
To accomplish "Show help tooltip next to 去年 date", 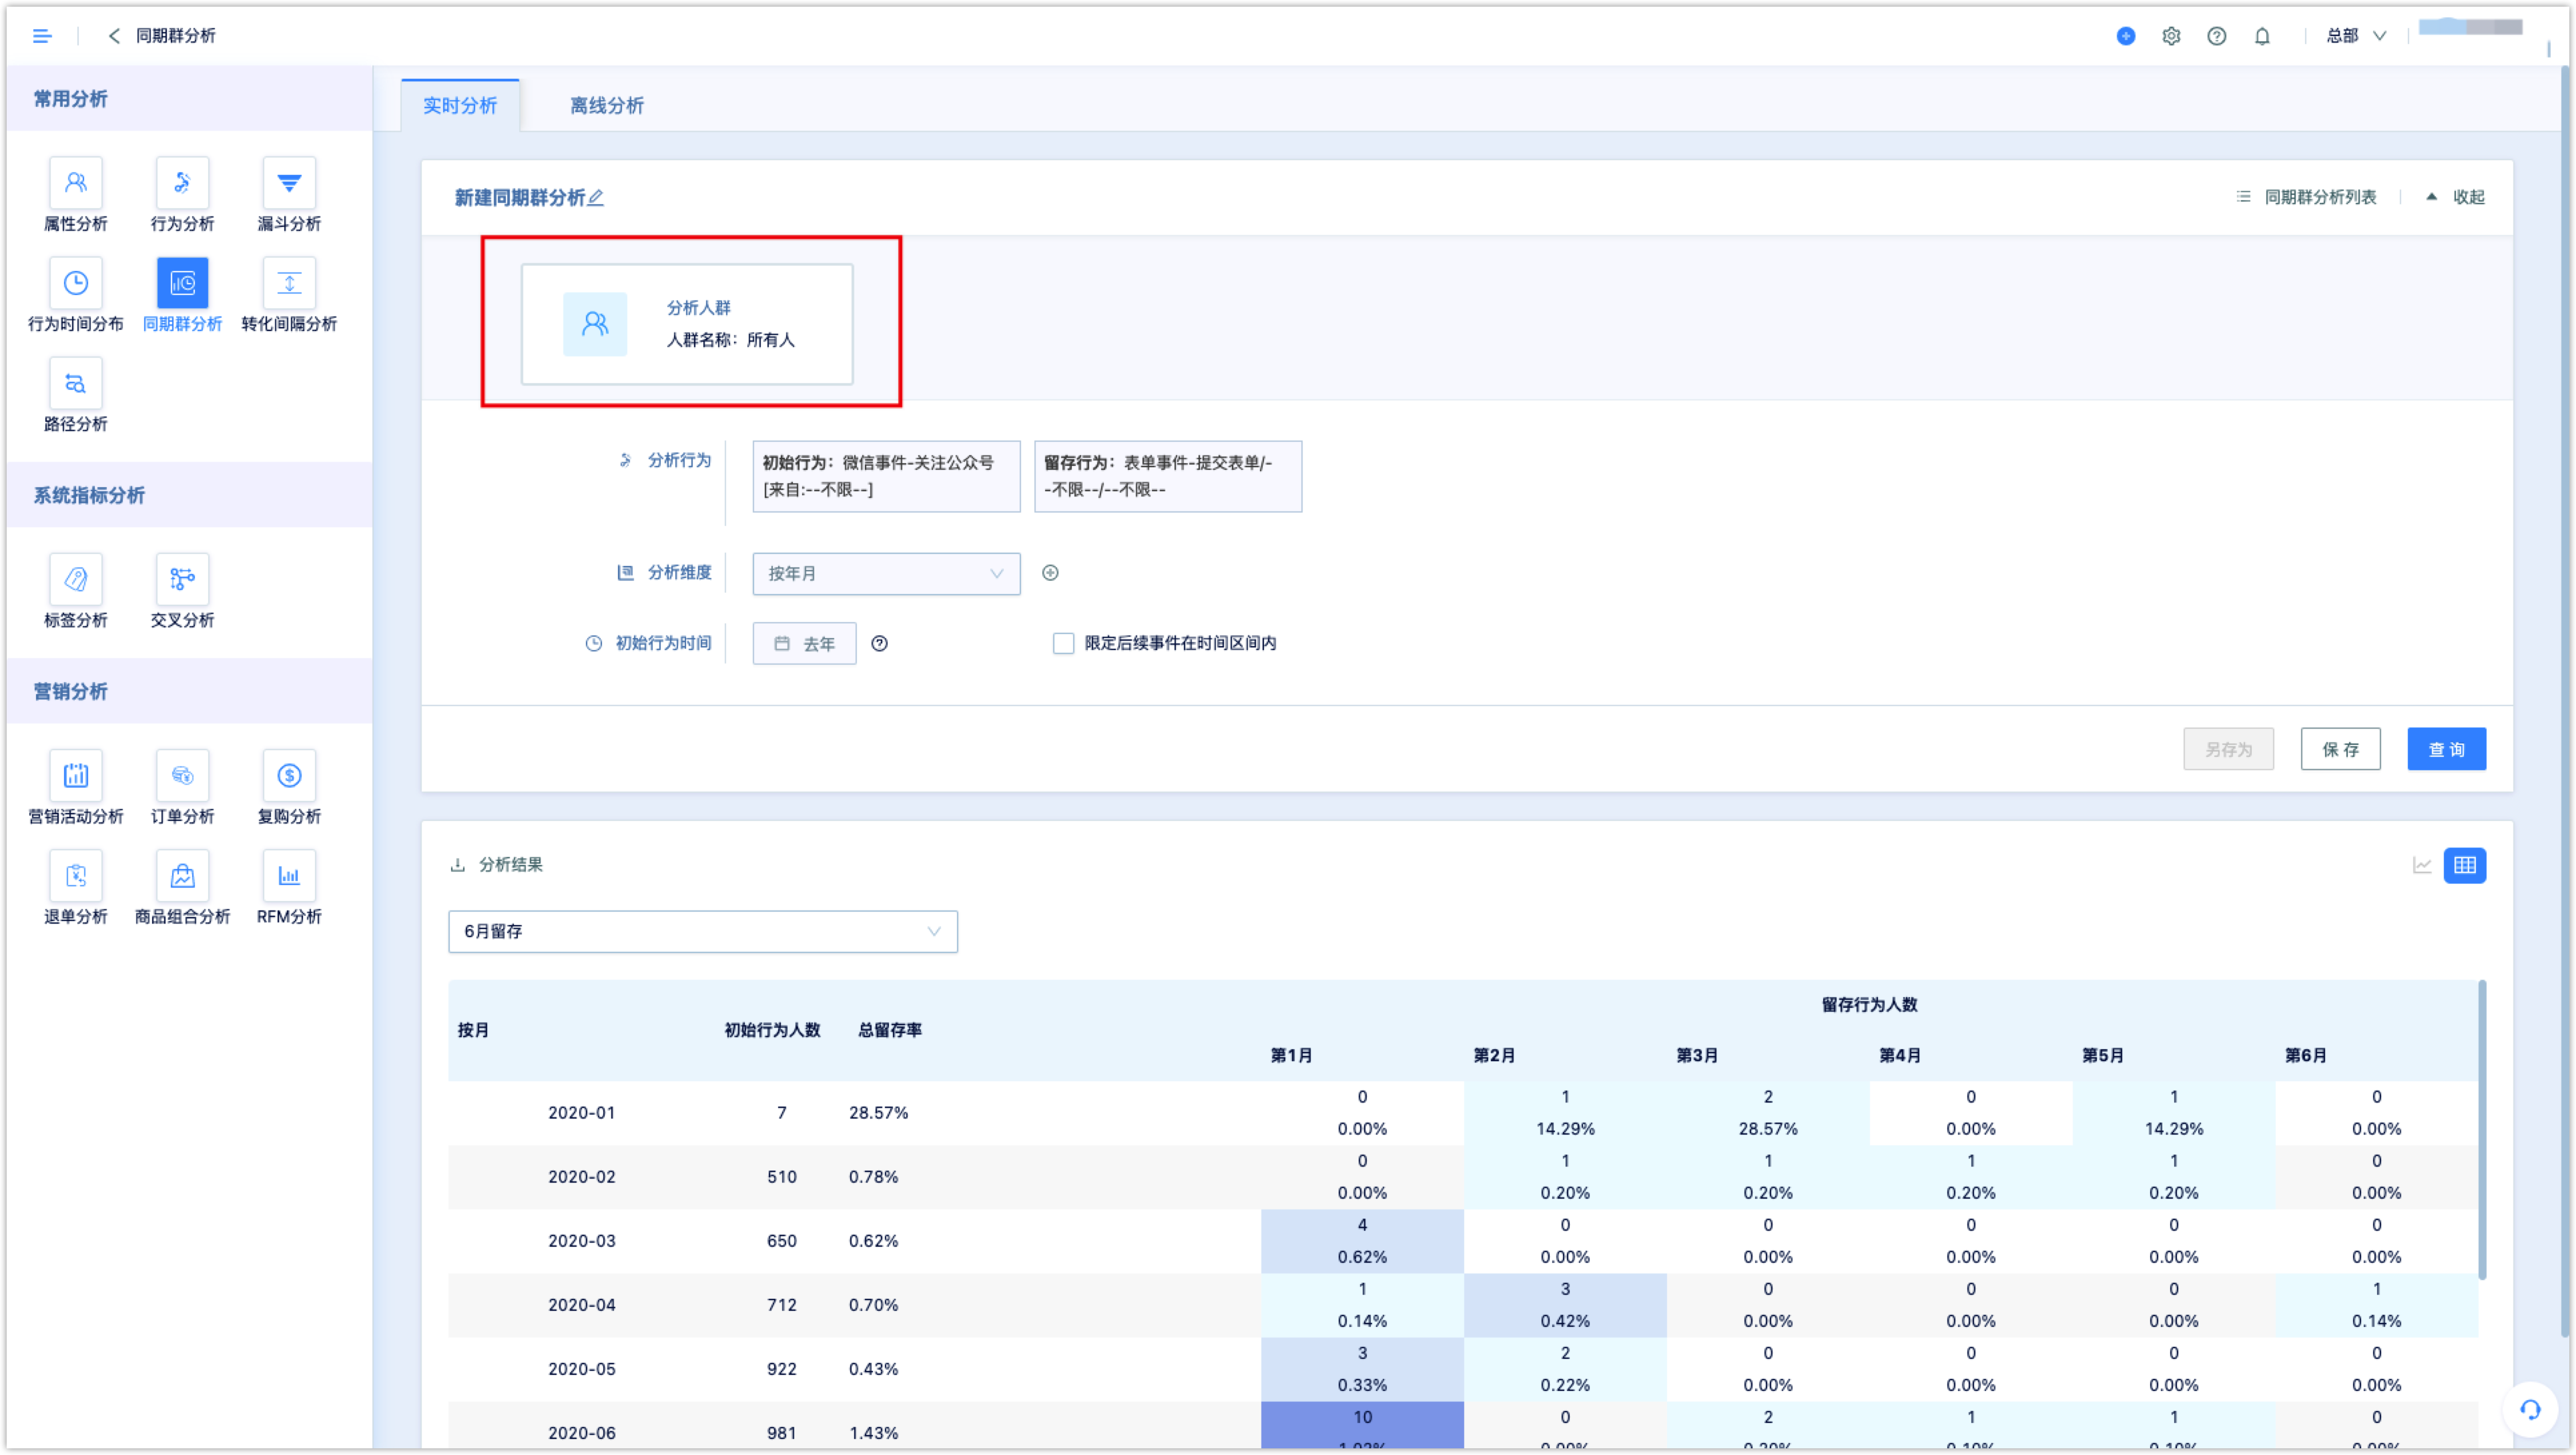I will [879, 643].
